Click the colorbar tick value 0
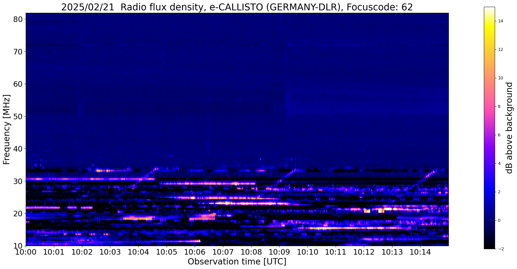The image size is (517, 269). [x=499, y=221]
